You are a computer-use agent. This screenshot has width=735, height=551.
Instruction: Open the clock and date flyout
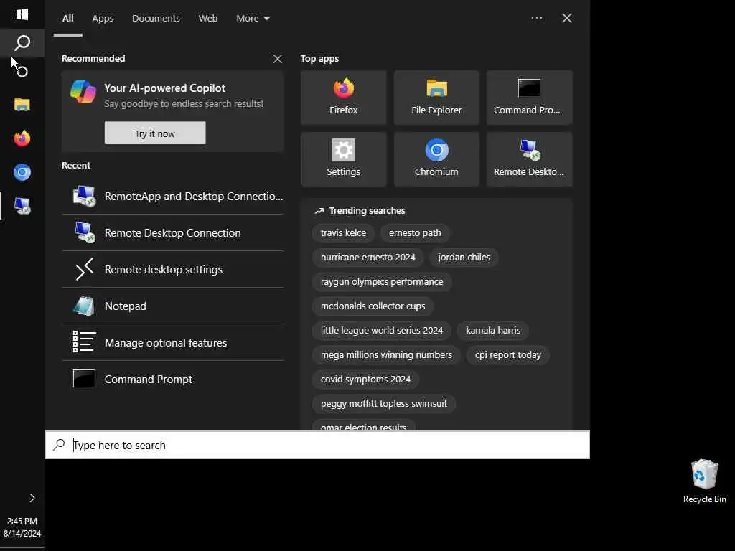(x=22, y=527)
